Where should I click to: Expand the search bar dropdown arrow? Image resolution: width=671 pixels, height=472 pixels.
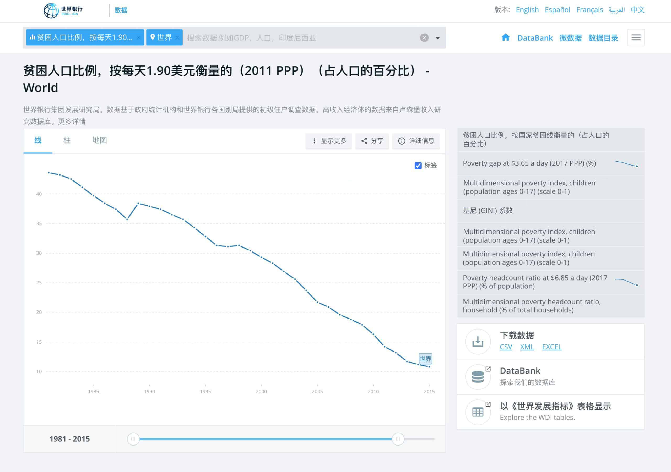tap(437, 38)
